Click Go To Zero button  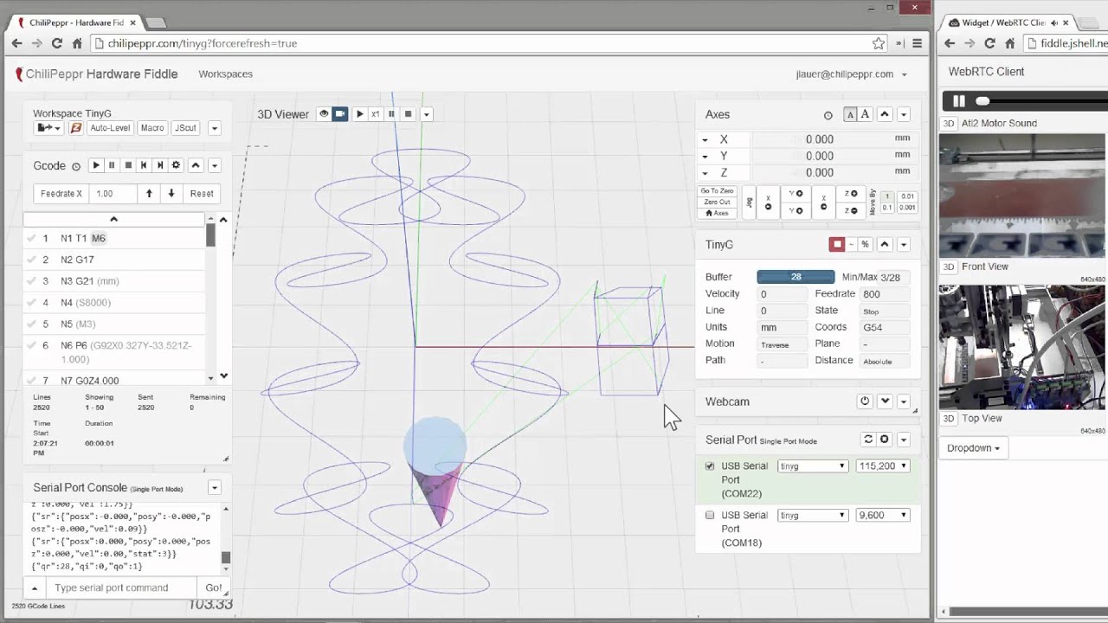point(717,191)
